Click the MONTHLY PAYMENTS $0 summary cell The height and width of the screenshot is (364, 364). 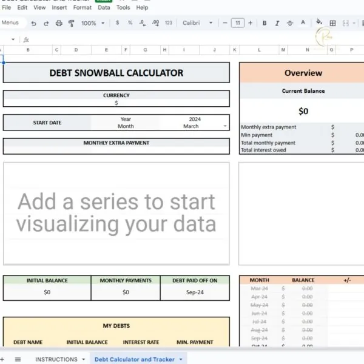pos(126,292)
